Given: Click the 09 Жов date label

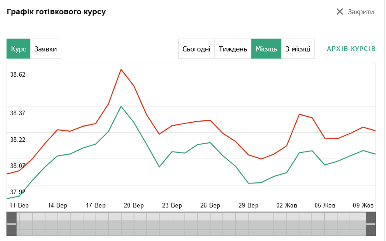Looking at the screenshot, I should pos(363,205).
